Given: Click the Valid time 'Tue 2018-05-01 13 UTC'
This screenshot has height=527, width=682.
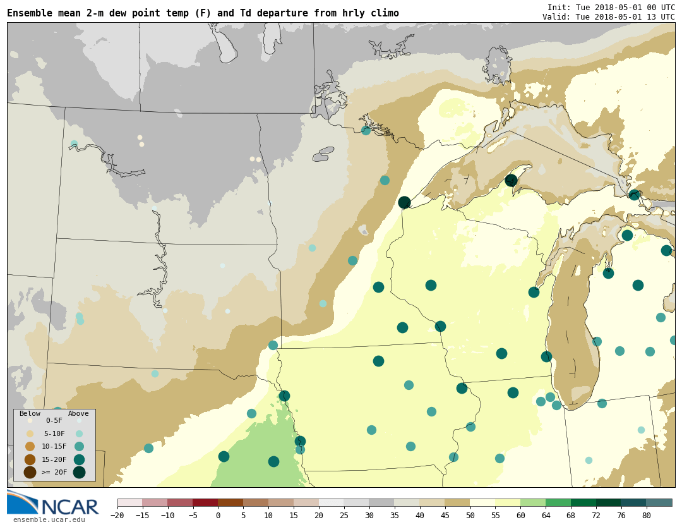Looking at the screenshot, I should tap(625, 16).
